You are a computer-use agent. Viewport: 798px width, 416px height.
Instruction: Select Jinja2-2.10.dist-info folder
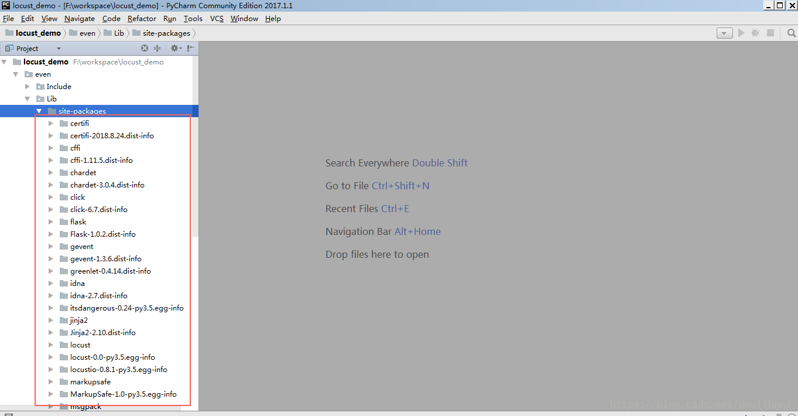103,333
